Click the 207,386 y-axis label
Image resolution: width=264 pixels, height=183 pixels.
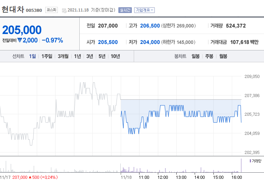pyautogui.click(x=252, y=96)
